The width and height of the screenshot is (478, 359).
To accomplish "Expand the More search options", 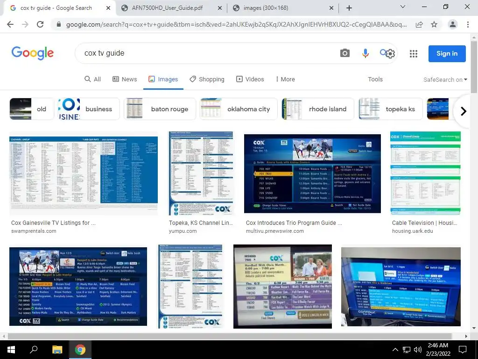I will 285,79.
